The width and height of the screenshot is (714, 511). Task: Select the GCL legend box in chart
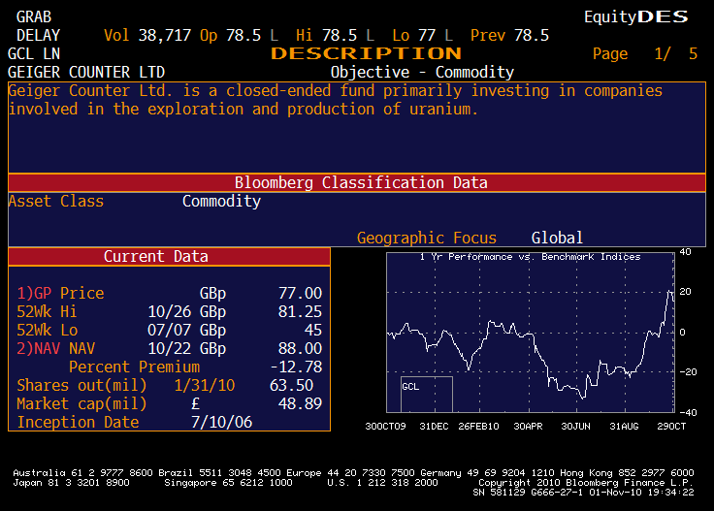pyautogui.click(x=427, y=394)
